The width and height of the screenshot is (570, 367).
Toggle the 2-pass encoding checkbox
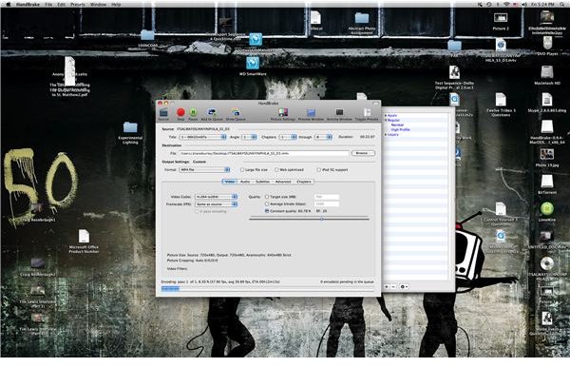[197, 211]
